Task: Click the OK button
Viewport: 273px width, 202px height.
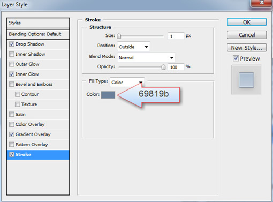Action: coord(247,22)
